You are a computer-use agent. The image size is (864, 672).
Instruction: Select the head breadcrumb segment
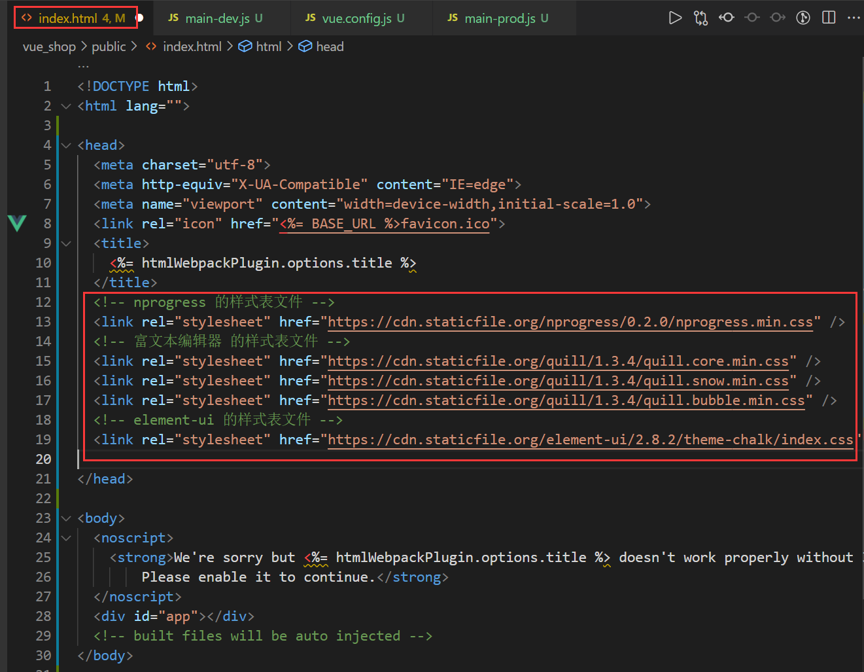321,46
